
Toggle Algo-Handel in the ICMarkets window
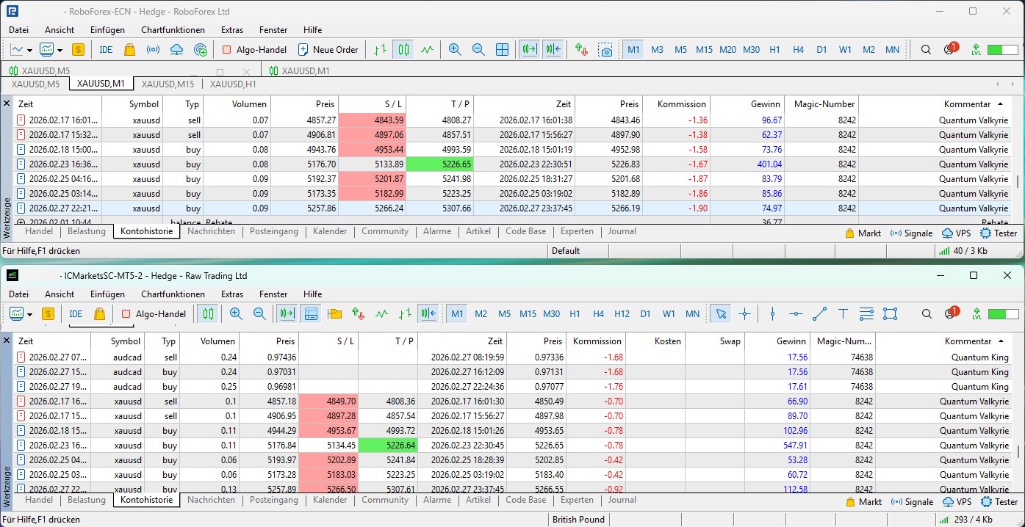coord(154,314)
